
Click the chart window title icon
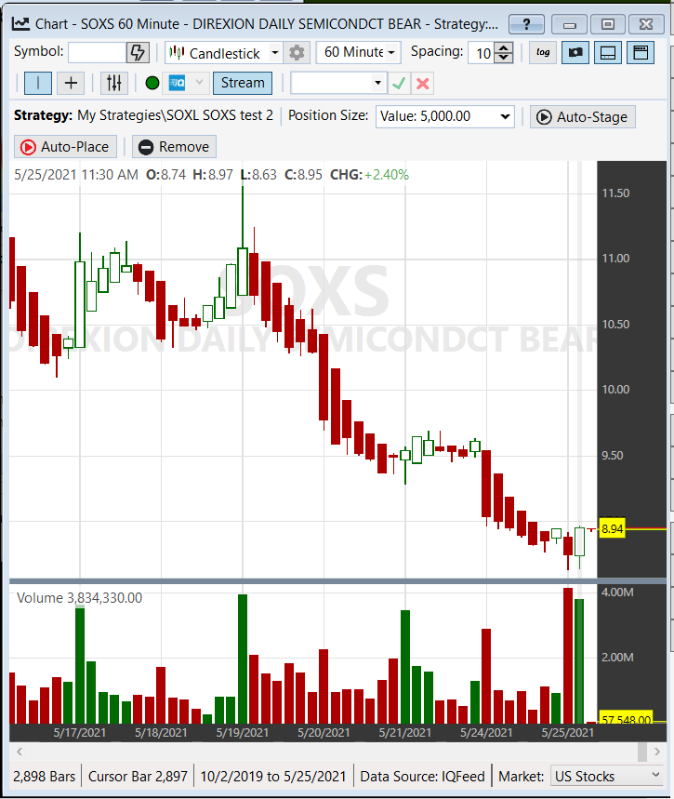point(20,23)
